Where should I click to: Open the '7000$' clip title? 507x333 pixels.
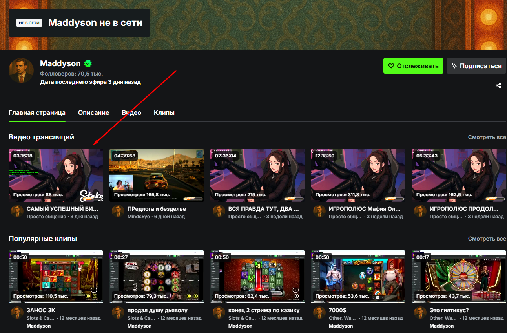pyautogui.click(x=337, y=310)
